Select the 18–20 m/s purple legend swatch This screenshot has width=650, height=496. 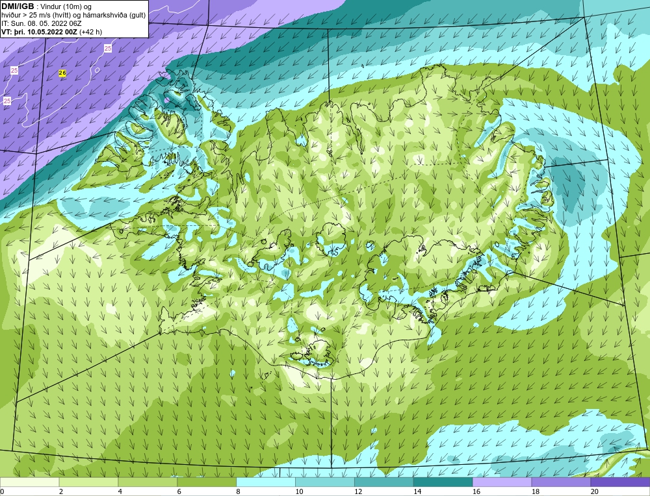point(562,482)
